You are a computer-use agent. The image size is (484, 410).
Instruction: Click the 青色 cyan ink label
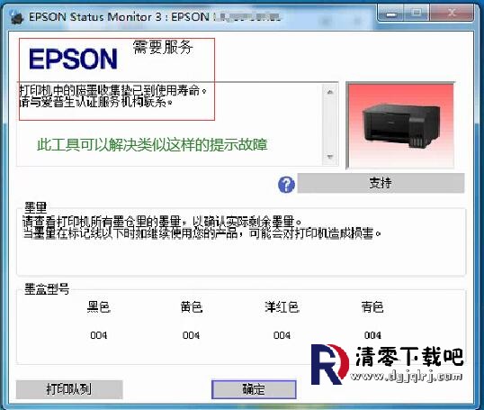pyautogui.click(x=372, y=307)
